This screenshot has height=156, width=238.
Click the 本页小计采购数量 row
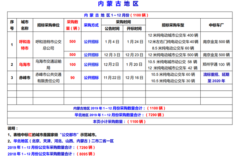pyautogui.click(x=120, y=121)
